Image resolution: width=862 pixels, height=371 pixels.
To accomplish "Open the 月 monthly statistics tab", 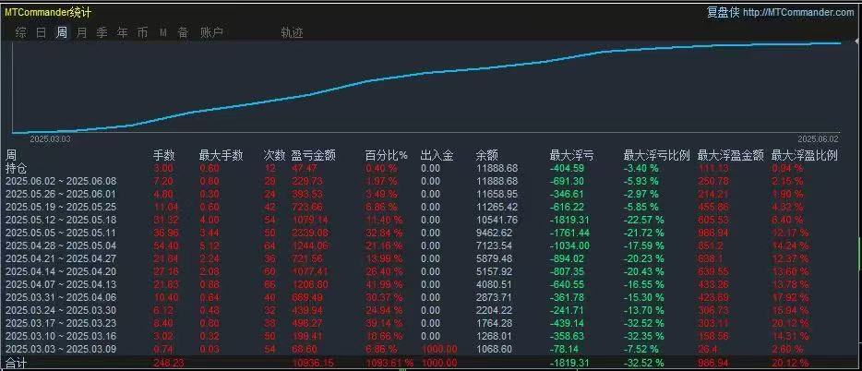I will pos(81,33).
